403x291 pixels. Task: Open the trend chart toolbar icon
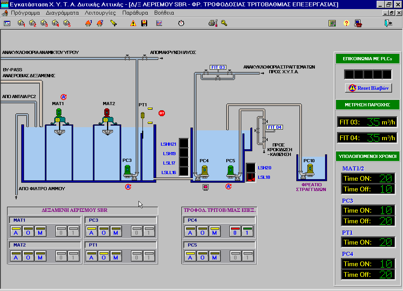[x=159, y=23]
